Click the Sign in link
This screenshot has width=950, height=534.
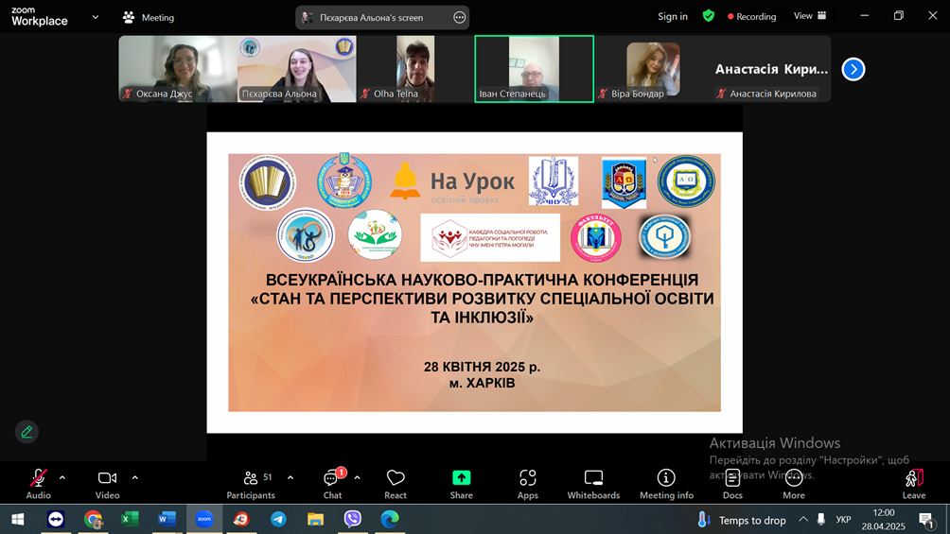pyautogui.click(x=673, y=16)
